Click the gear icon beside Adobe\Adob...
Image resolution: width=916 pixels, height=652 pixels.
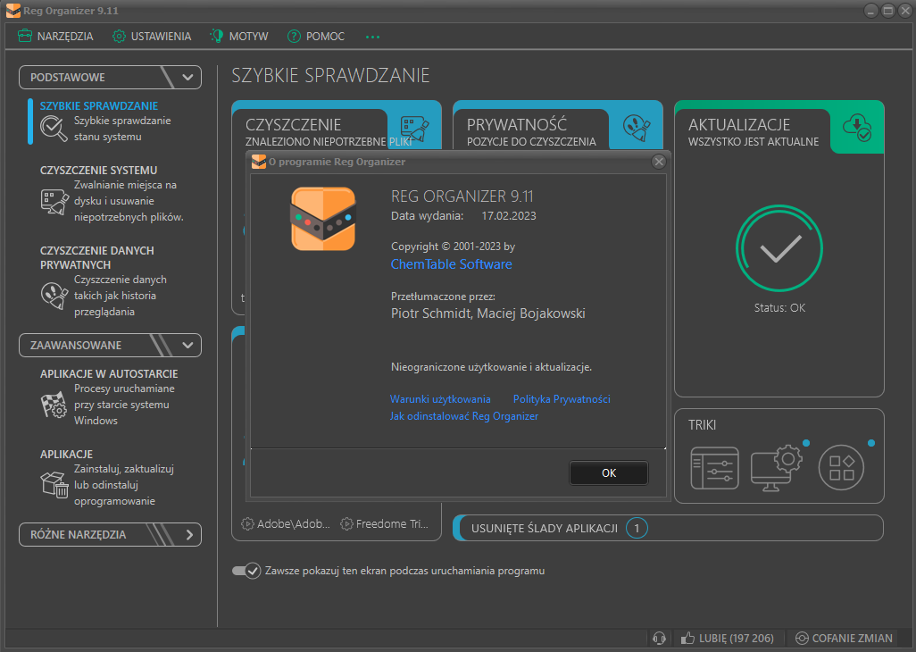coord(247,524)
